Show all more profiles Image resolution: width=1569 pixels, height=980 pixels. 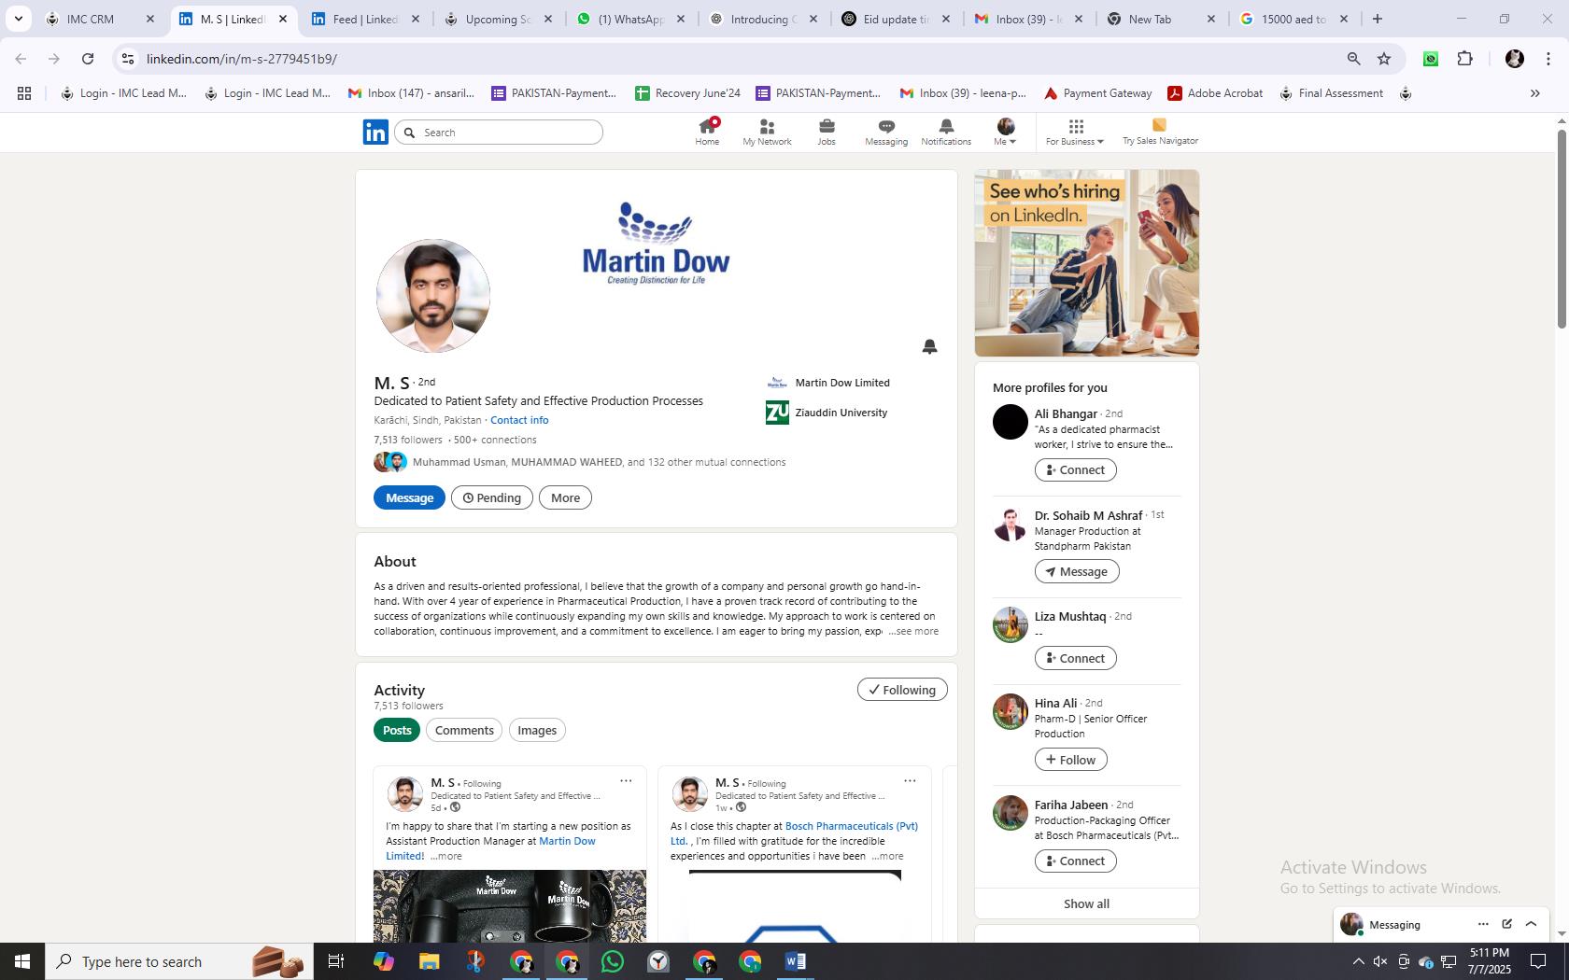[x=1086, y=903]
